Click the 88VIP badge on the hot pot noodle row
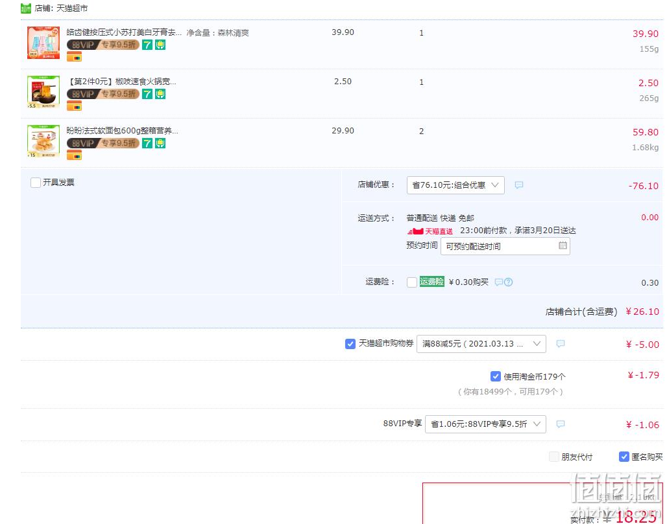 point(103,94)
